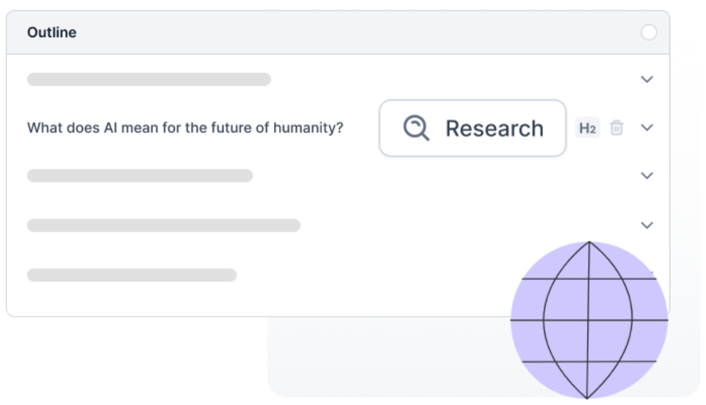The width and height of the screenshot is (706, 405).
Task: Collapse the AI humanity heading using its chevron
Action: [646, 128]
